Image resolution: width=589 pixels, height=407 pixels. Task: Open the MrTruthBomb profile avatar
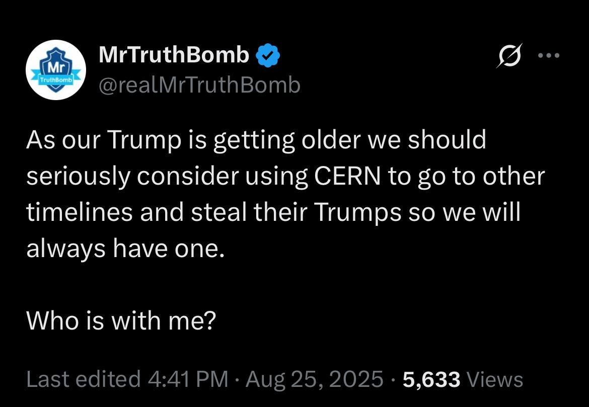point(55,70)
